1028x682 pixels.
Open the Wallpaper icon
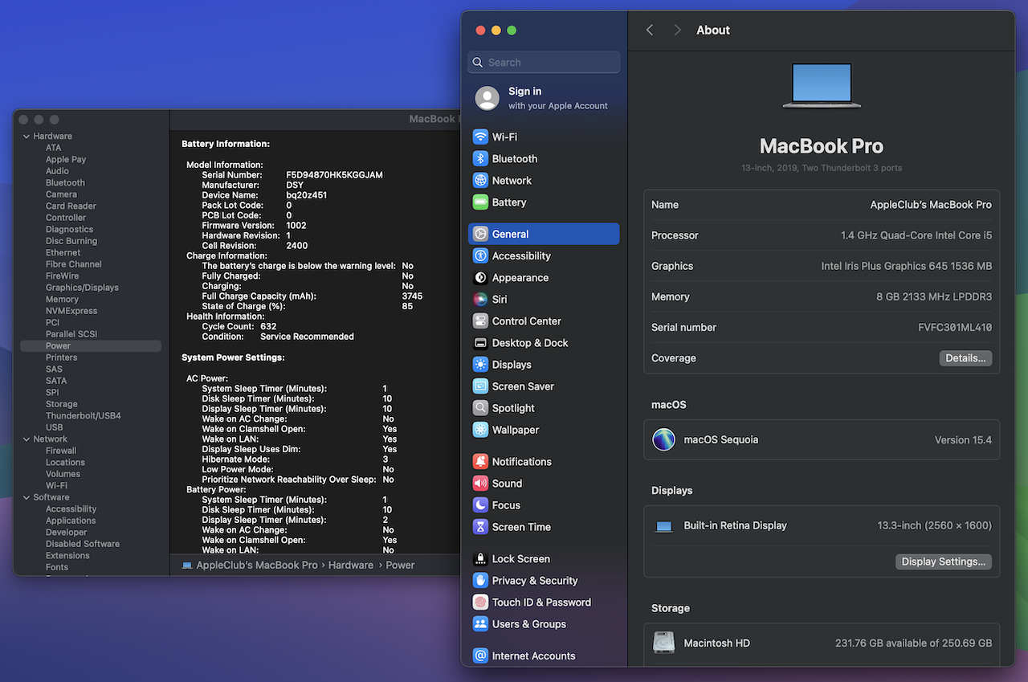click(x=480, y=429)
